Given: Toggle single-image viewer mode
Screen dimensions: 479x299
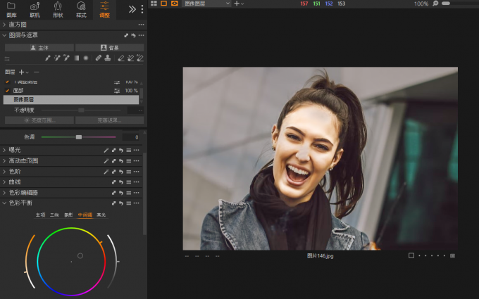Looking at the screenshot, I should point(164,4).
